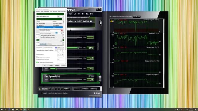The height and width of the screenshot is (111, 198).
Task: Click the Hardware Monitor vertical scrollbar
Action: (x=164, y=53)
